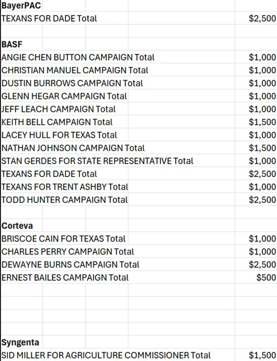Viewport: 277px width, 361px height.
Task: Select the $500 amount for Ernest Bailes
Action: (x=266, y=277)
